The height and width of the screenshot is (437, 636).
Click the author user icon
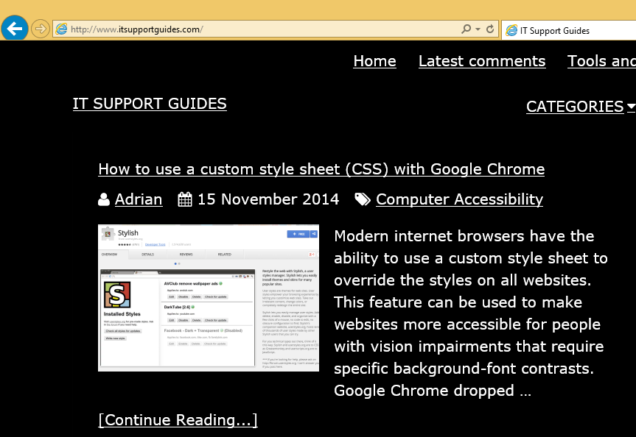click(104, 199)
